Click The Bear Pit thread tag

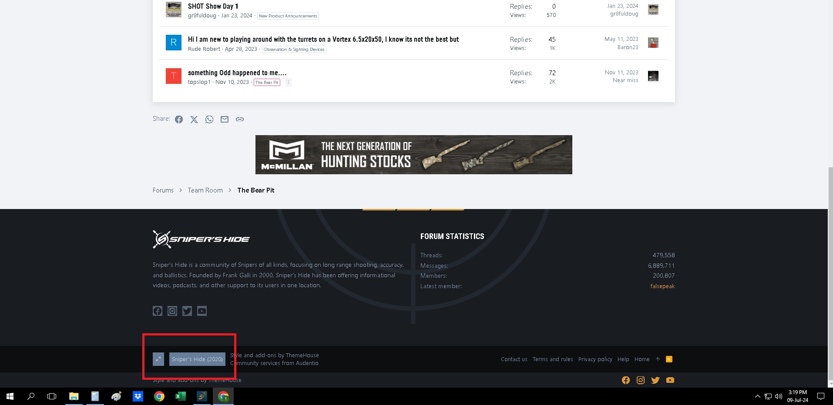(x=267, y=82)
